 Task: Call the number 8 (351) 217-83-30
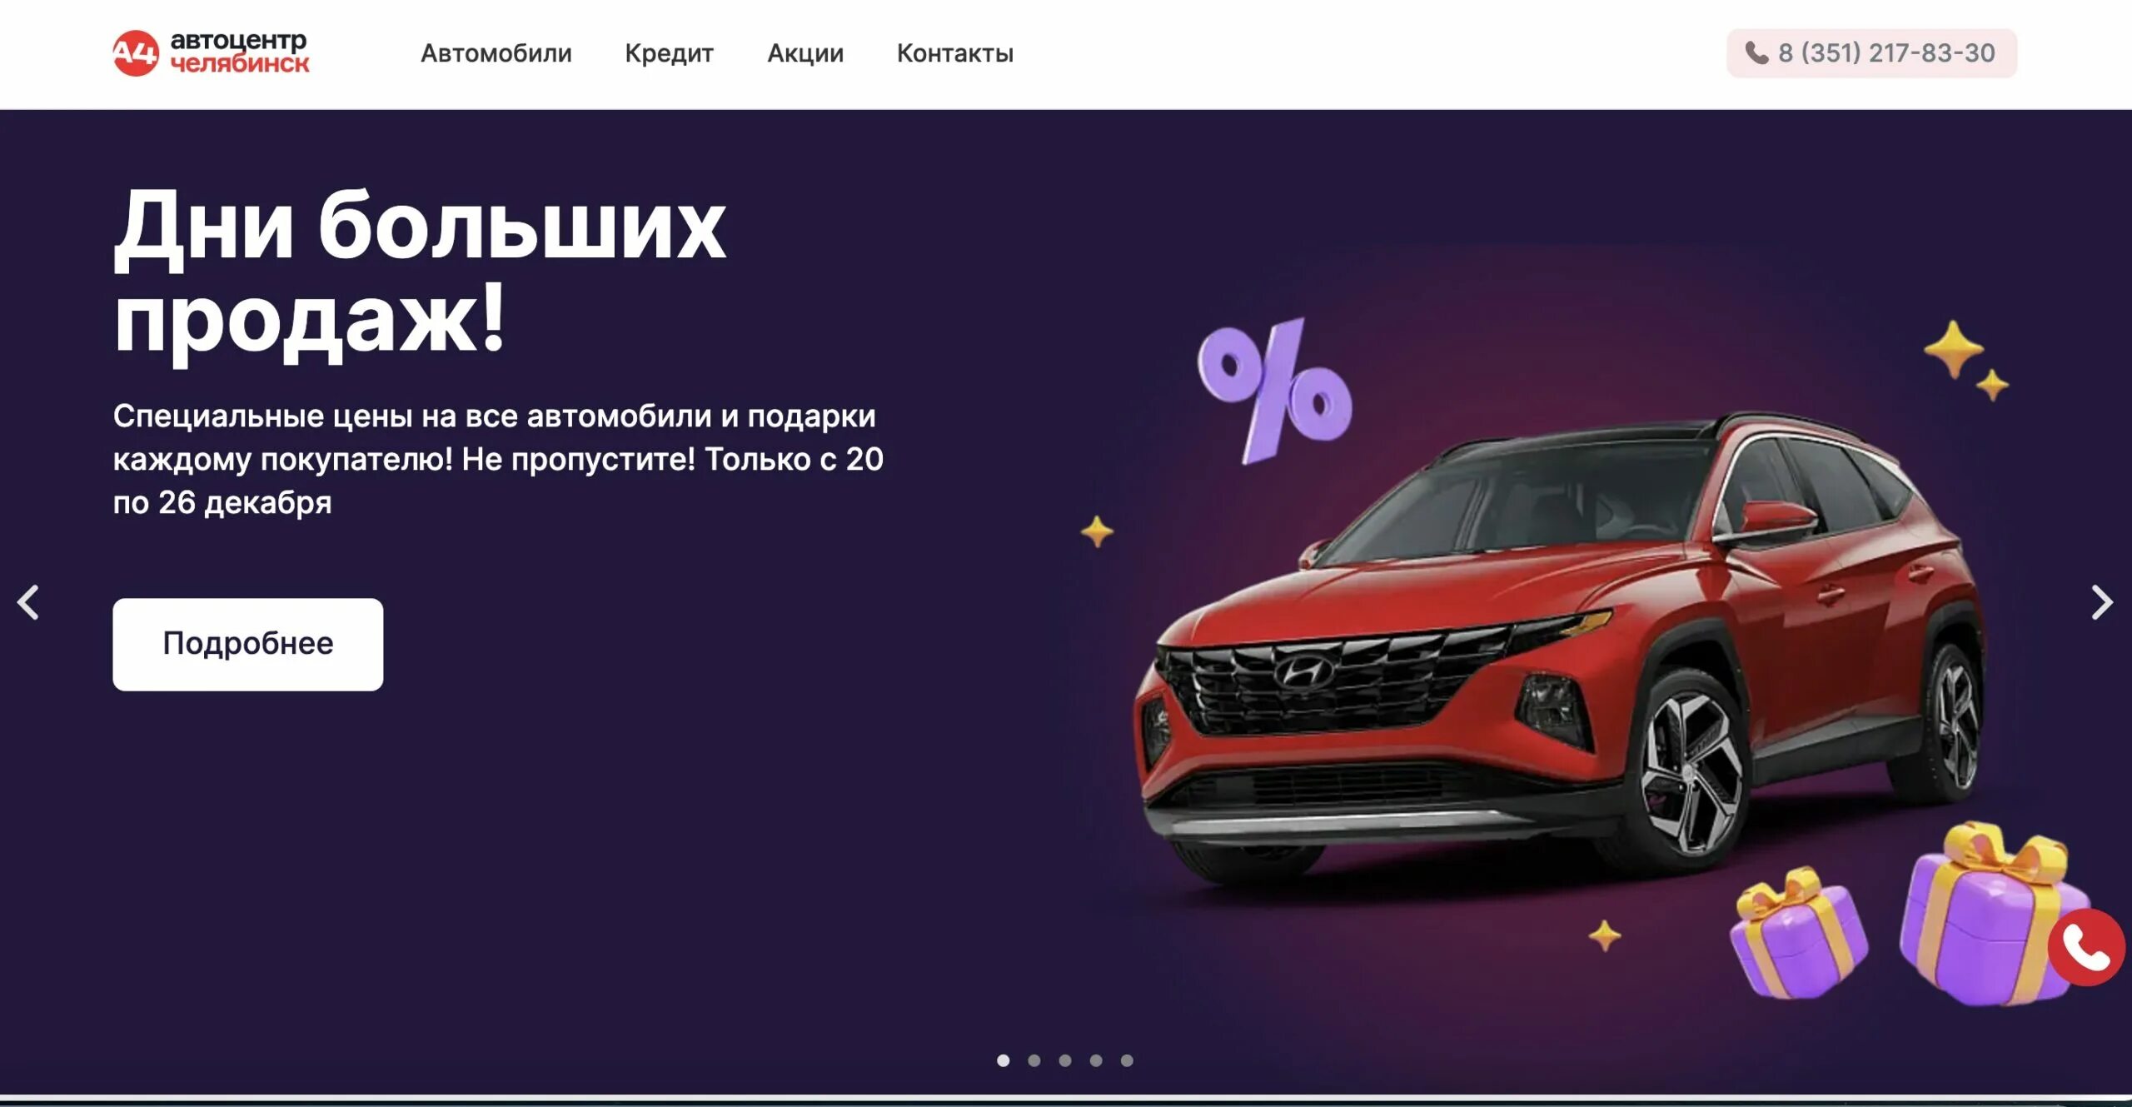point(1871,53)
